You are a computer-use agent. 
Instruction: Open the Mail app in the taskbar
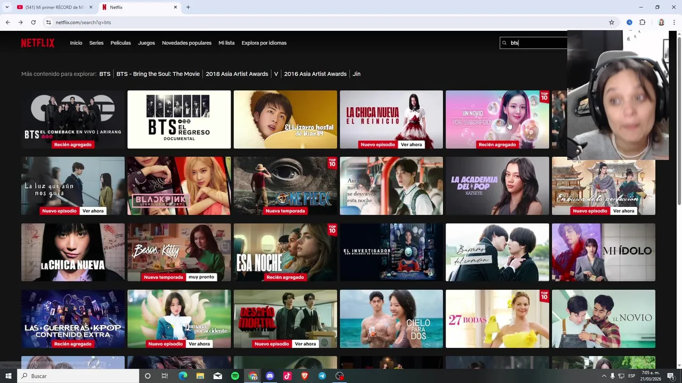(x=217, y=376)
